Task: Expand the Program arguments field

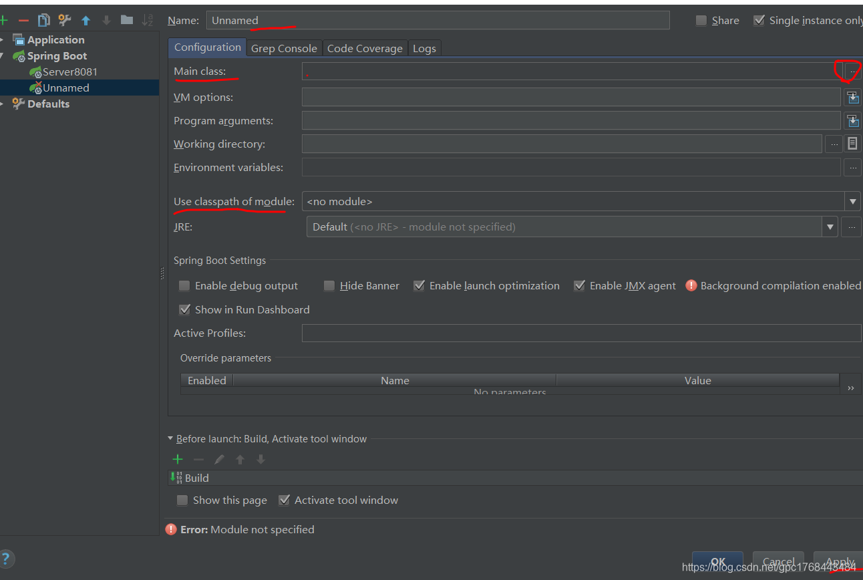Action: click(x=852, y=121)
